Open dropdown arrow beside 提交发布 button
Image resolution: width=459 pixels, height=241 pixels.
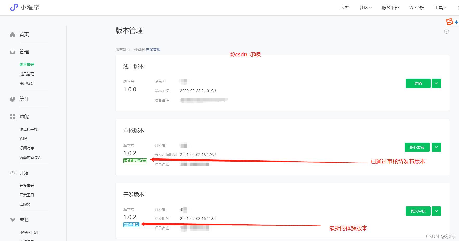(436, 147)
